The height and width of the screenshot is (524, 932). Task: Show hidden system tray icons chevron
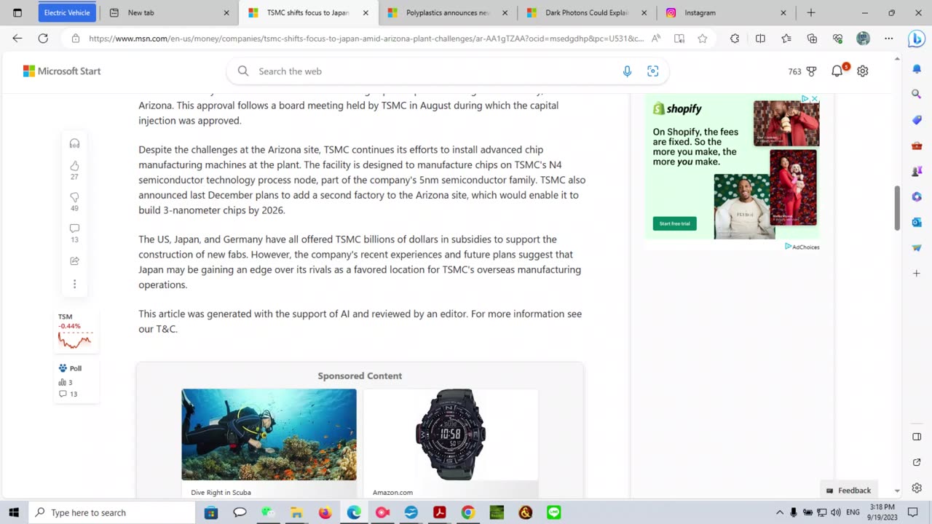click(779, 512)
